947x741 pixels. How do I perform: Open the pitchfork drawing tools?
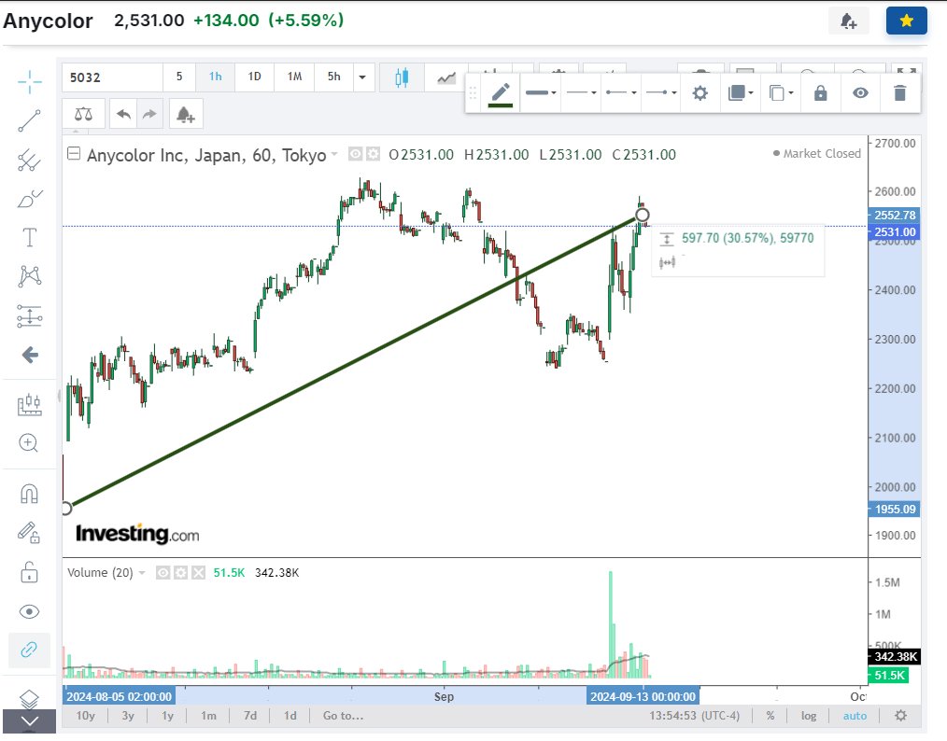pyautogui.click(x=29, y=160)
